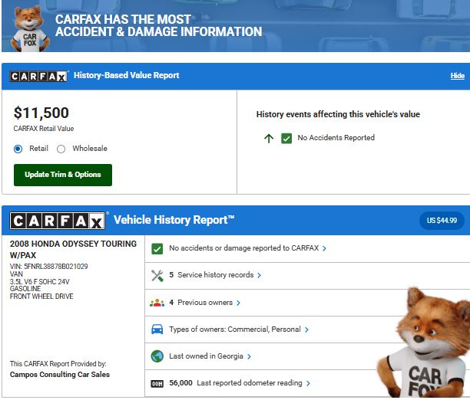Hide the History-Based Value Report
Screen dimensions: 470x400
coord(458,76)
